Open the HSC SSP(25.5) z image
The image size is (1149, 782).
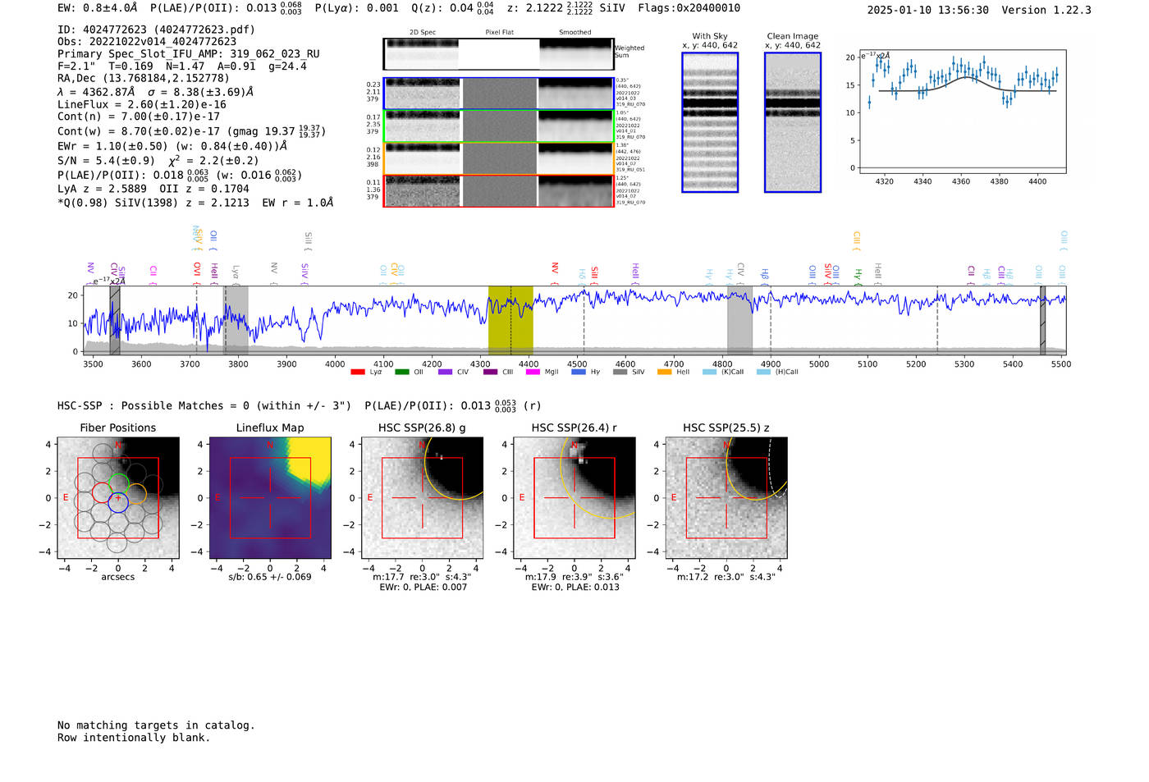pyautogui.click(x=726, y=498)
